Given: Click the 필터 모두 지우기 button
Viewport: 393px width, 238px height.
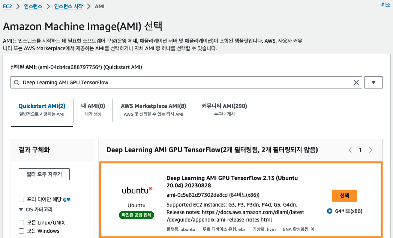Looking at the screenshot, I should click(x=44, y=174).
